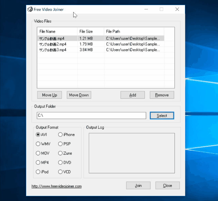Click the File Size column header
The height and width of the screenshot is (201, 218).
[91, 31]
